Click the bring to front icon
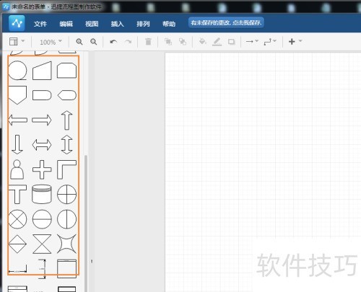Image resolution: width=361 pixels, height=292 pixels. coord(168,42)
